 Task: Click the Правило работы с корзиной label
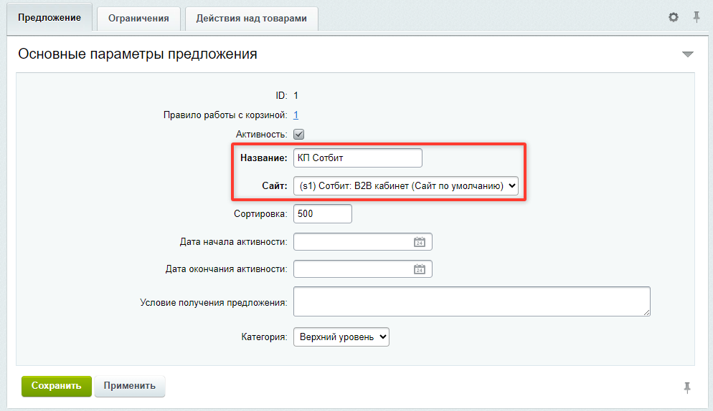[225, 115]
